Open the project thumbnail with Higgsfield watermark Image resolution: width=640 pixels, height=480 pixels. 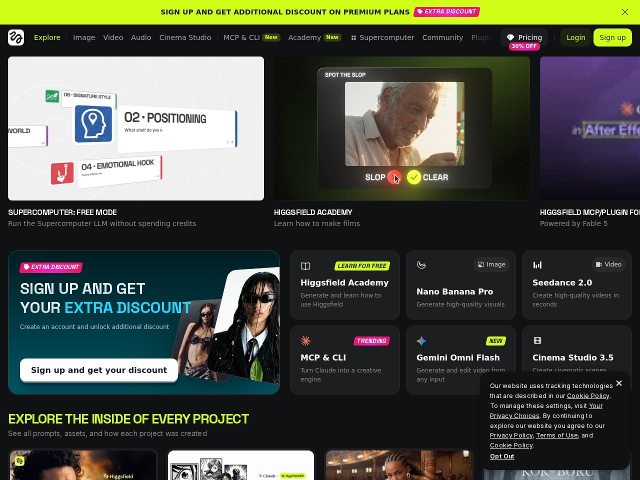pyautogui.click(x=83, y=465)
